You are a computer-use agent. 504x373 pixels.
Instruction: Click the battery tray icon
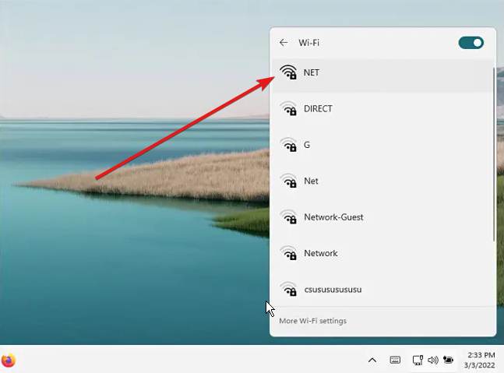tap(448, 360)
